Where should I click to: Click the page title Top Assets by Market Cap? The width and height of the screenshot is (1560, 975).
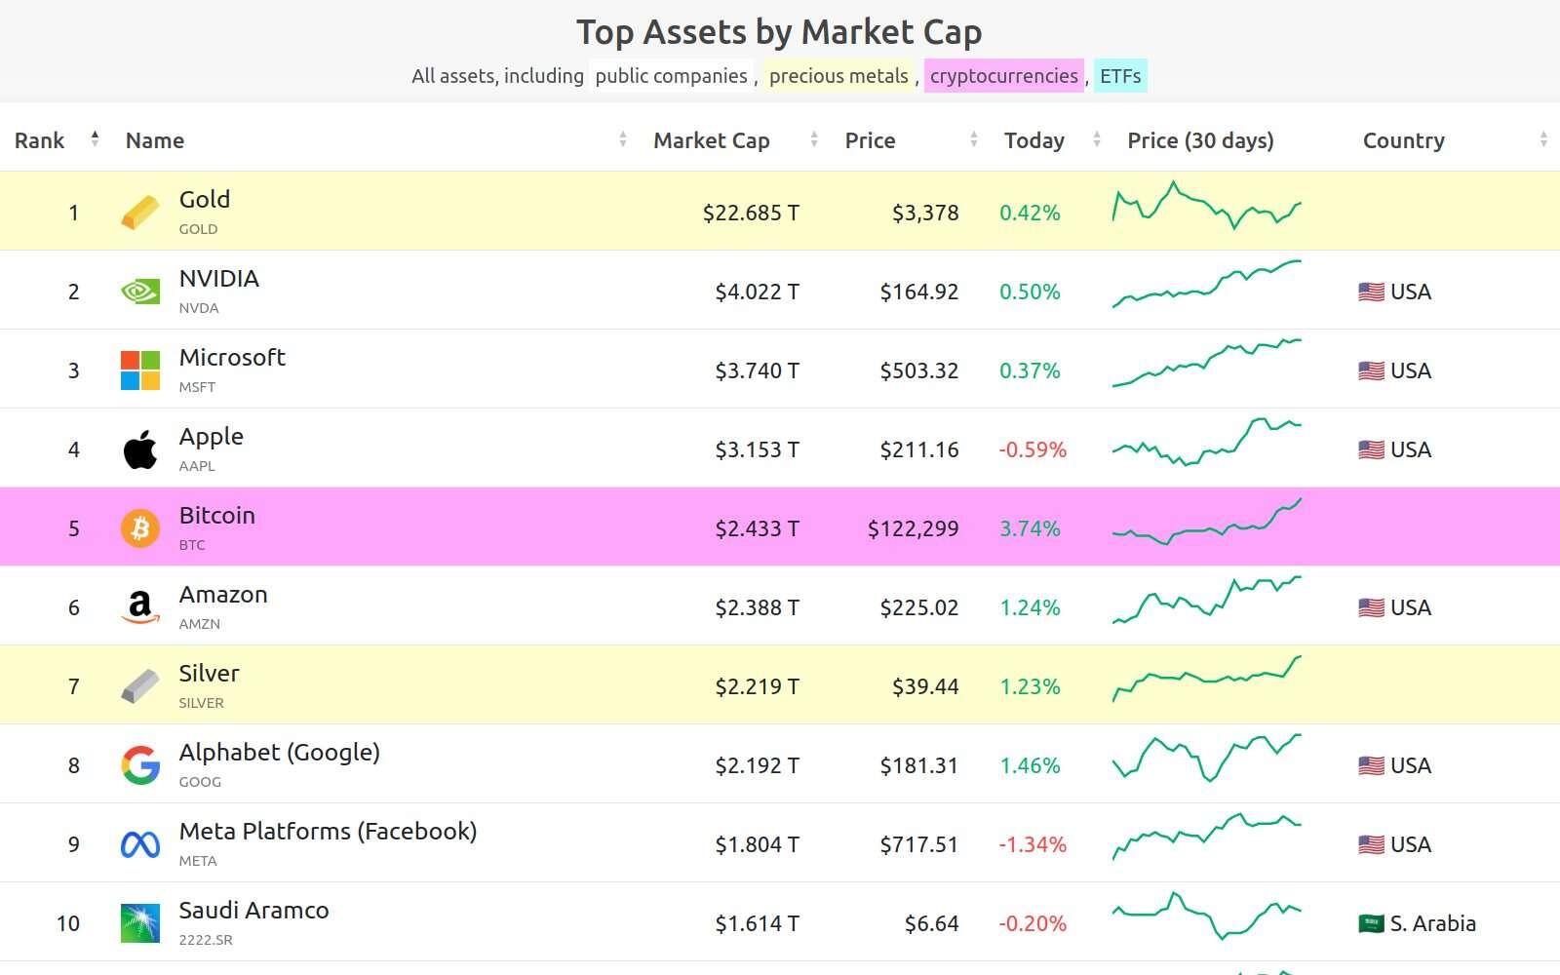[x=779, y=32]
